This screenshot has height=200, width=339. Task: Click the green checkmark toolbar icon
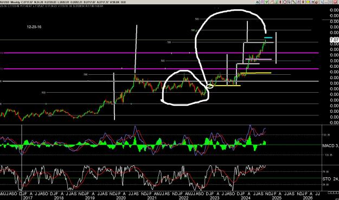pos(266,2)
